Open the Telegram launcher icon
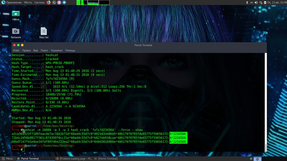 coord(64,2)
